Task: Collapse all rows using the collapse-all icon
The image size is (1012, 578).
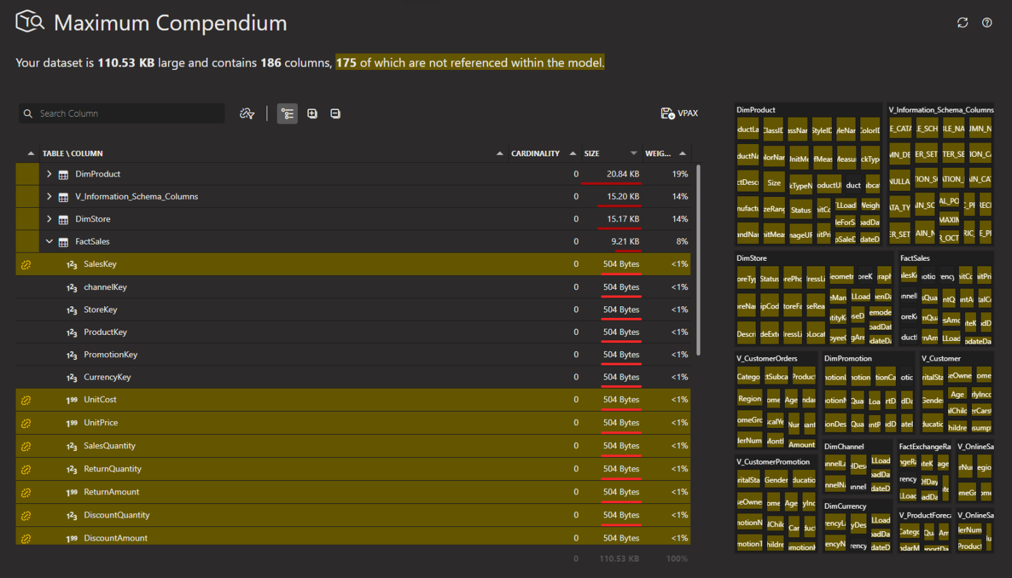Action: point(335,113)
